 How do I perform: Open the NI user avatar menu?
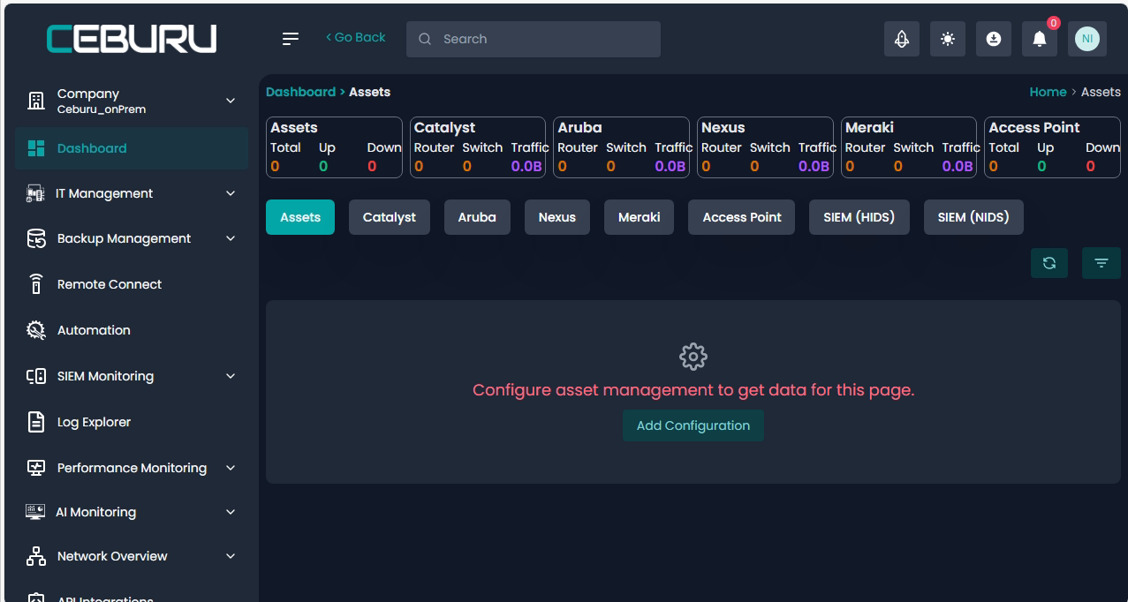pos(1087,39)
